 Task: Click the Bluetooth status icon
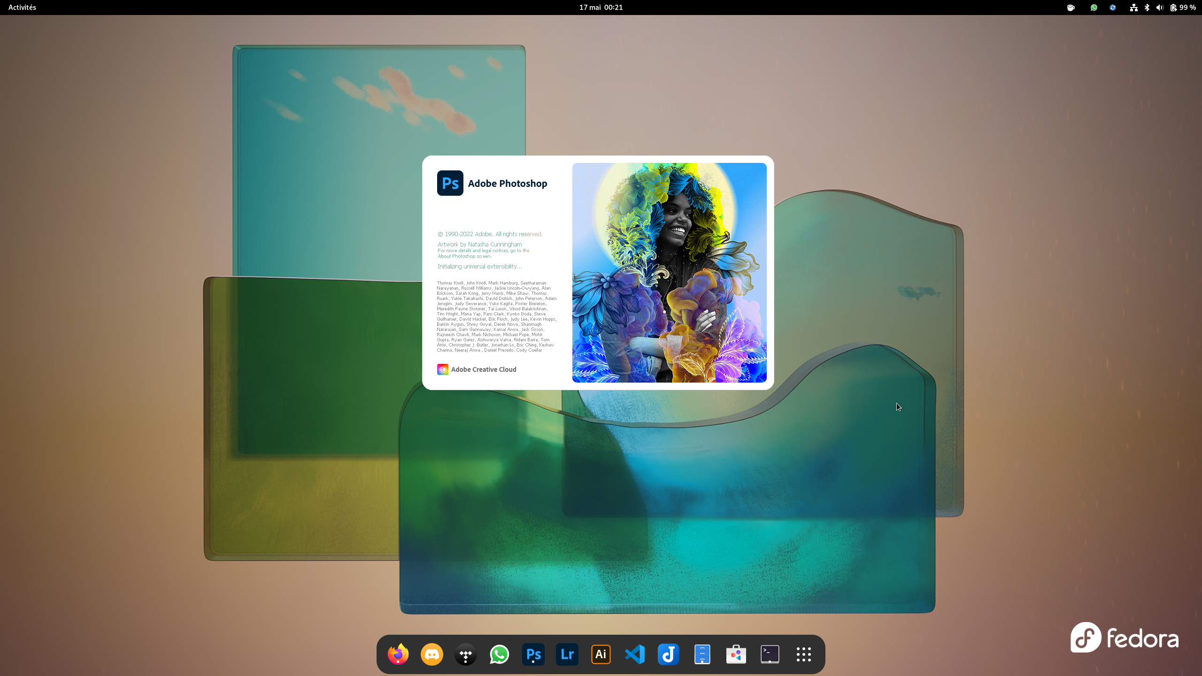tap(1147, 8)
